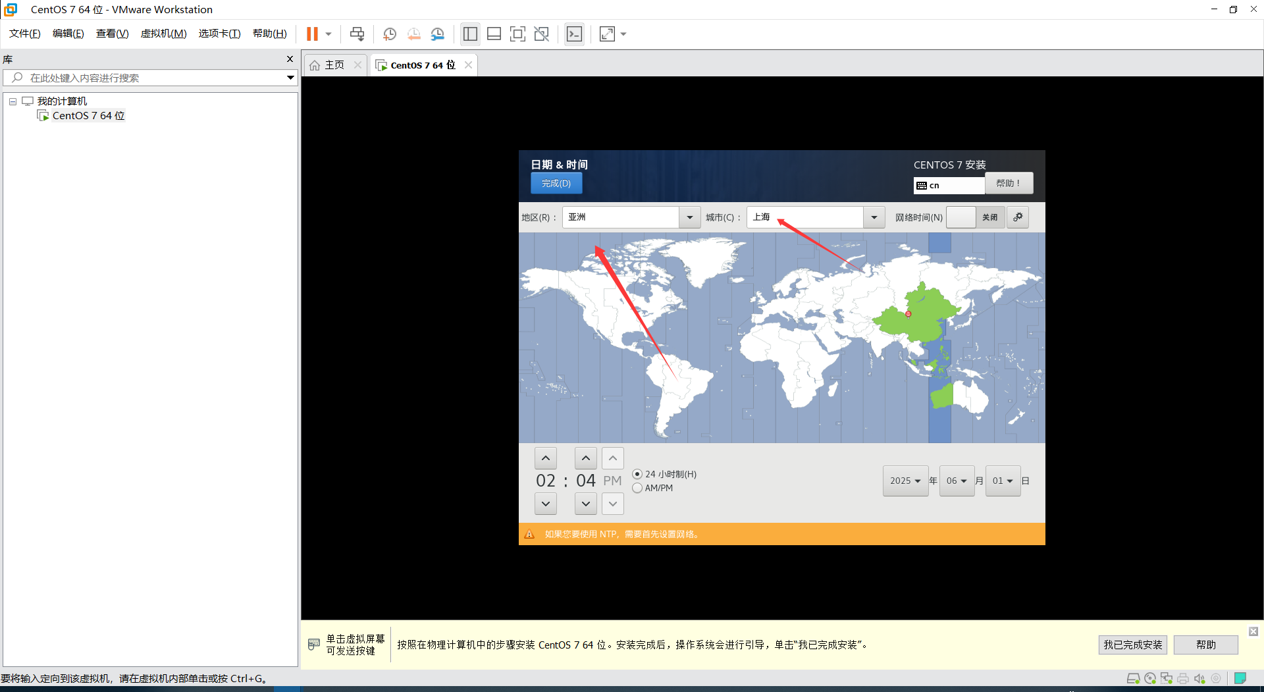The image size is (1264, 692).
Task: Close the install hint info bar
Action: tap(1253, 631)
